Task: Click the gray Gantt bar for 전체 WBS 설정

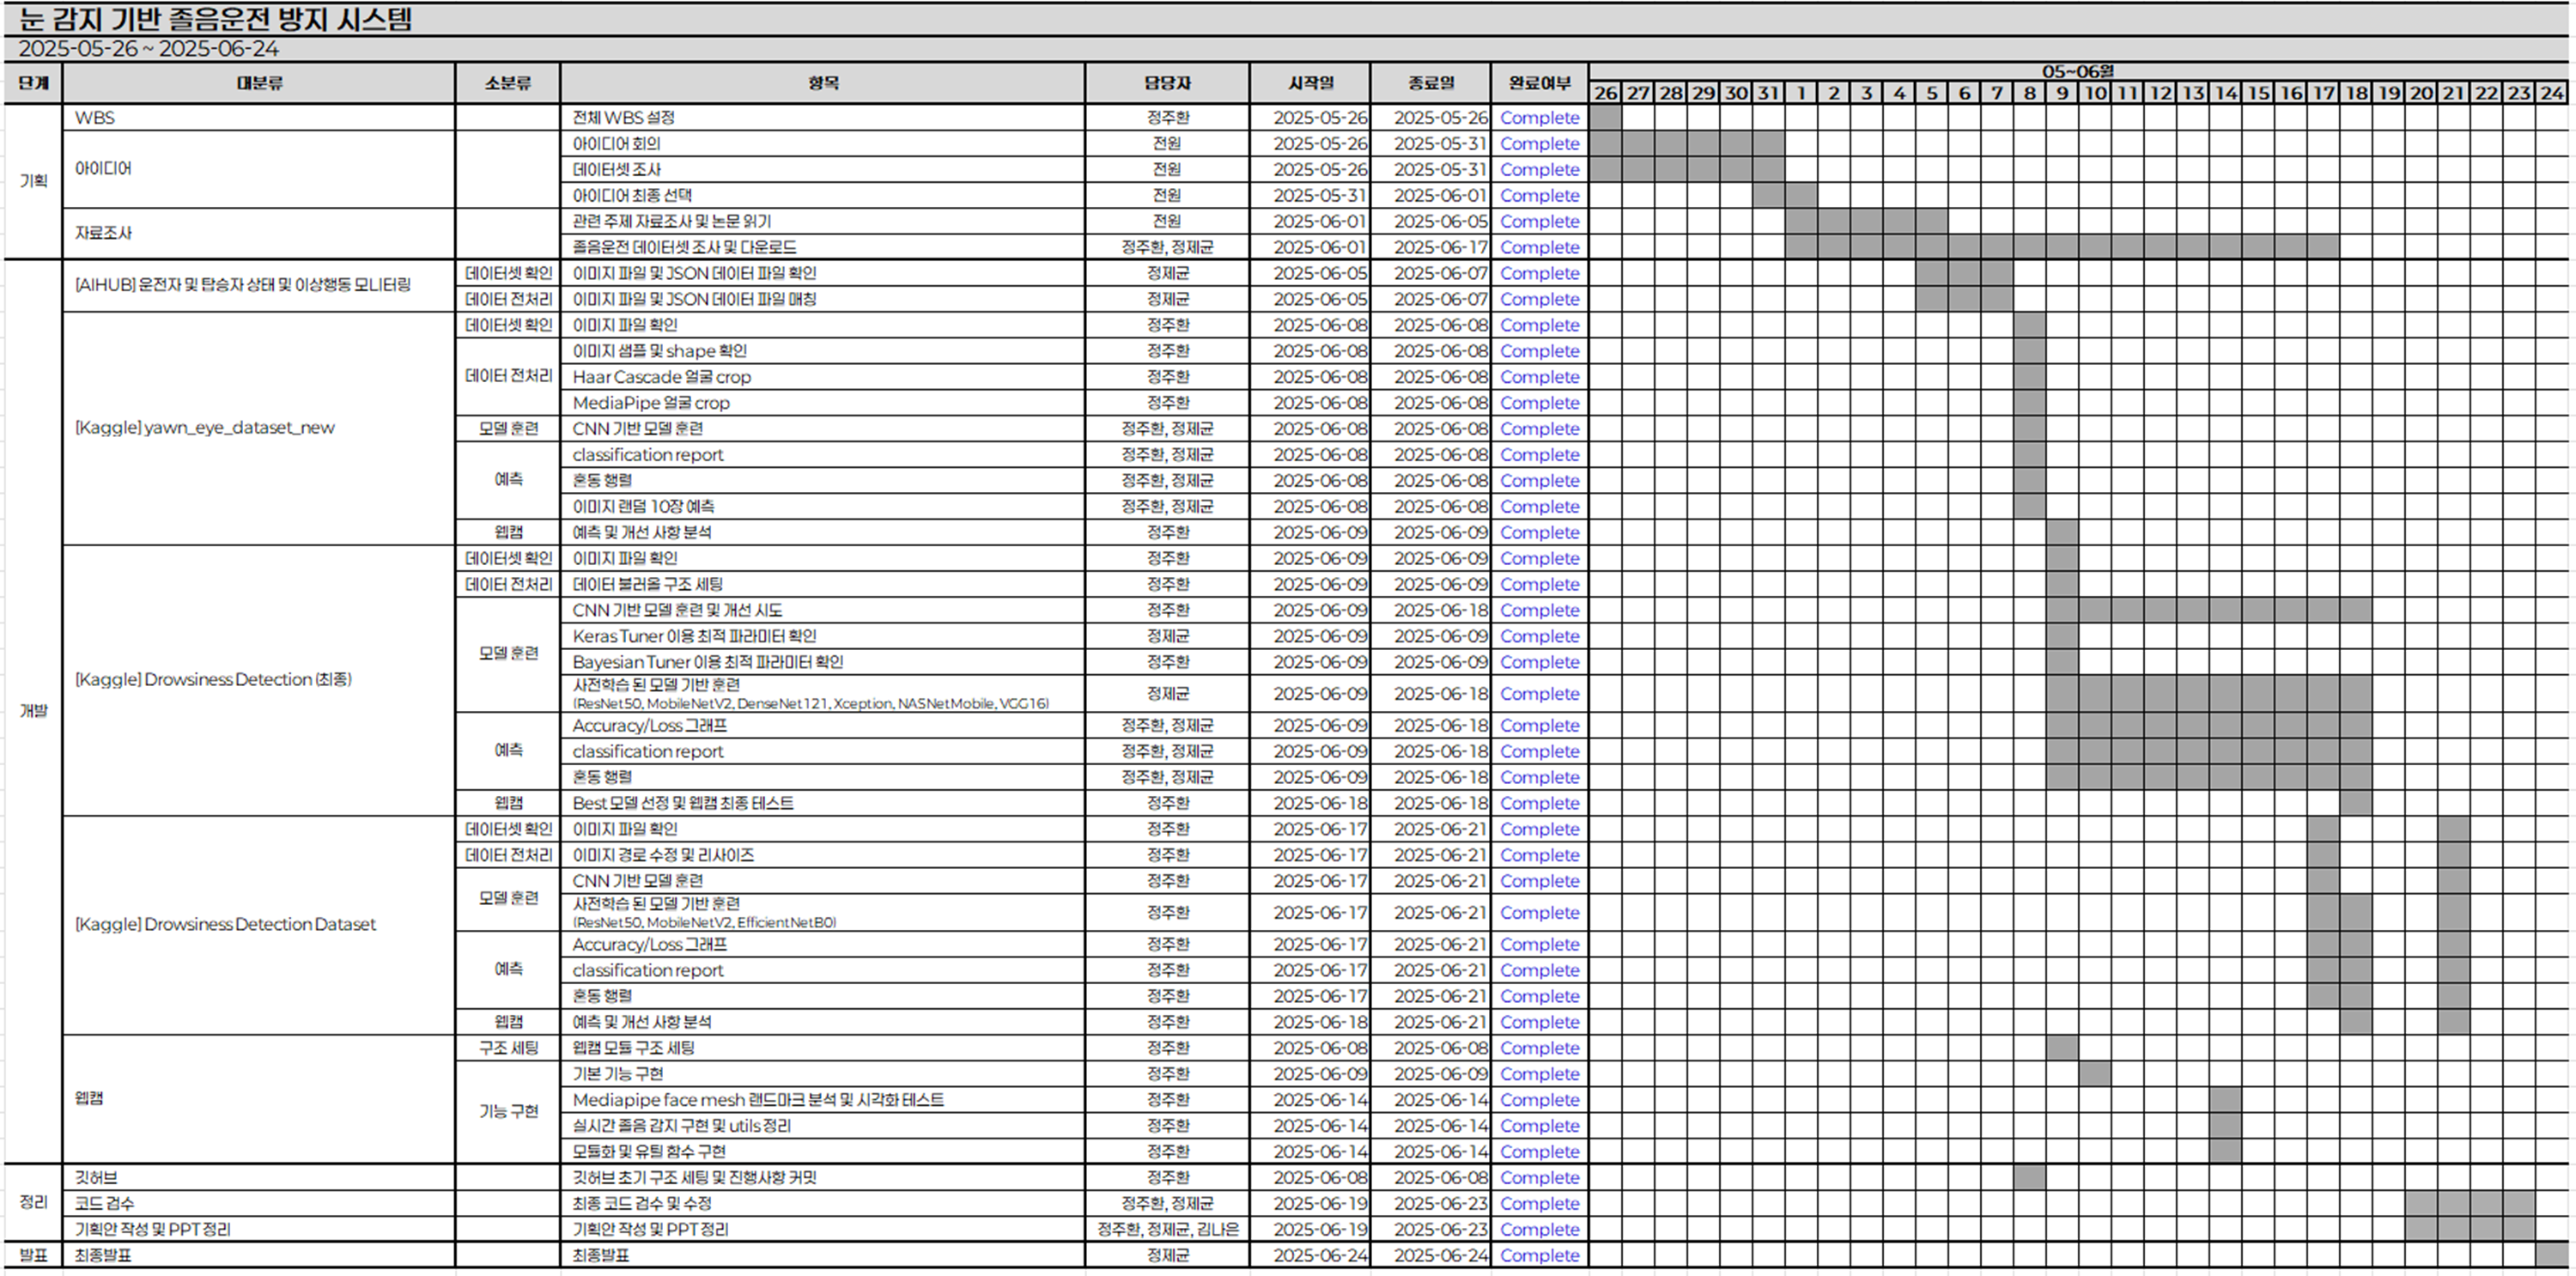Action: click(1605, 118)
